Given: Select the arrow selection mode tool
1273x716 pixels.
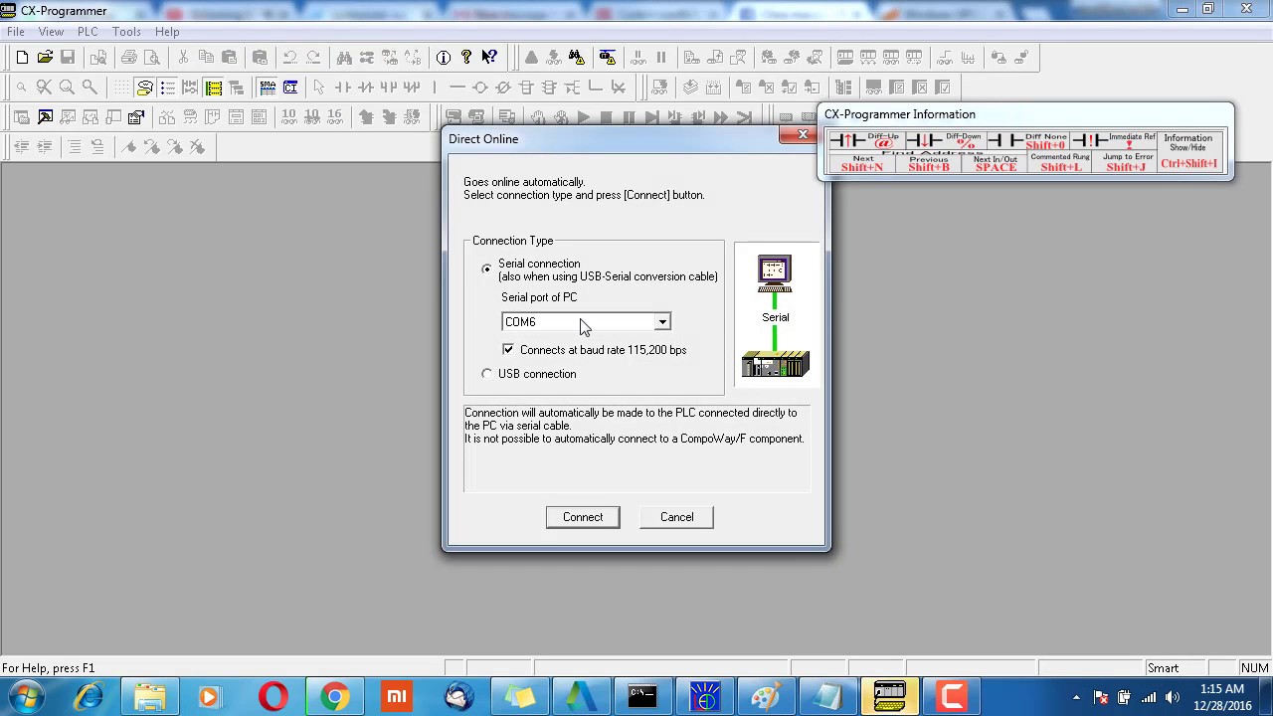Looking at the screenshot, I should pyautogui.click(x=319, y=88).
